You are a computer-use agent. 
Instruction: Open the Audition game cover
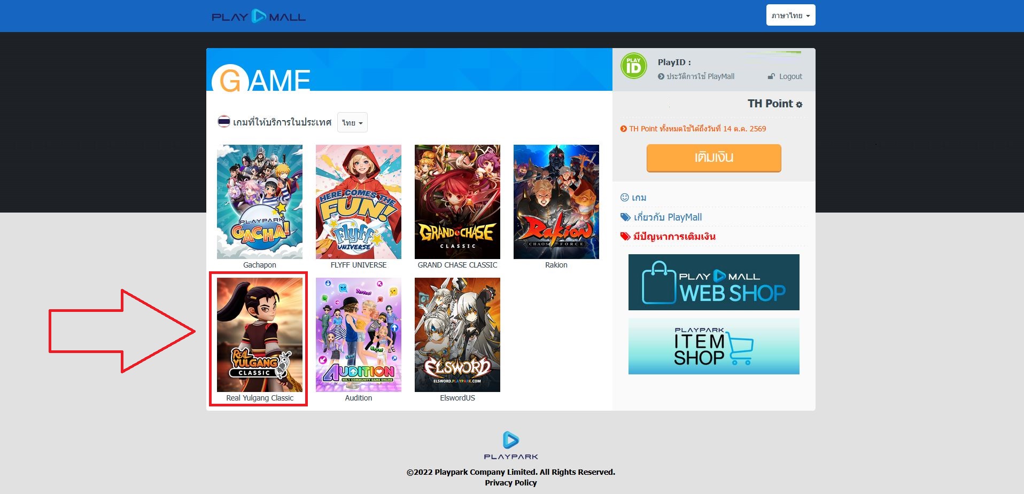(359, 335)
